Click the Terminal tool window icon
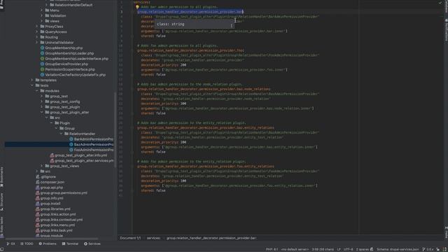 (64, 244)
